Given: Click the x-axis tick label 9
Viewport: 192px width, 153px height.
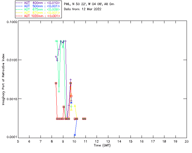Looking at the screenshot, I should point(63,141).
